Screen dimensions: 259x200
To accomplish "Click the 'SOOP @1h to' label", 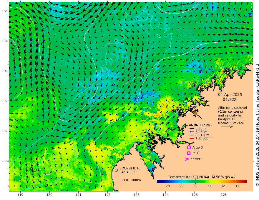I will point(130,168).
